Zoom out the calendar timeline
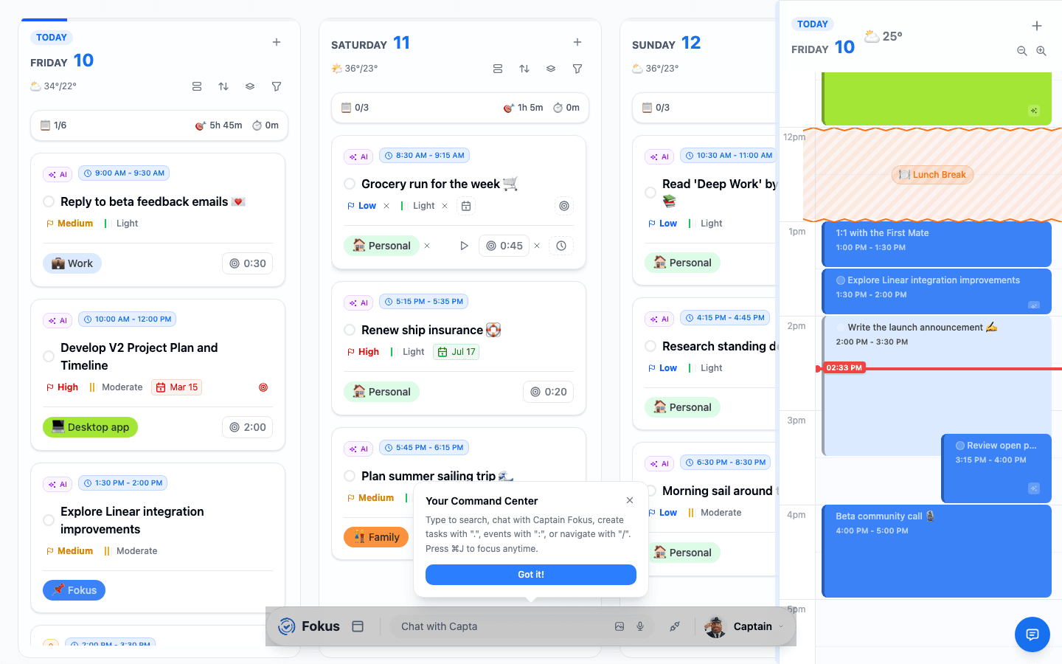Screen dimensions: 1062x664 pos(1022,51)
